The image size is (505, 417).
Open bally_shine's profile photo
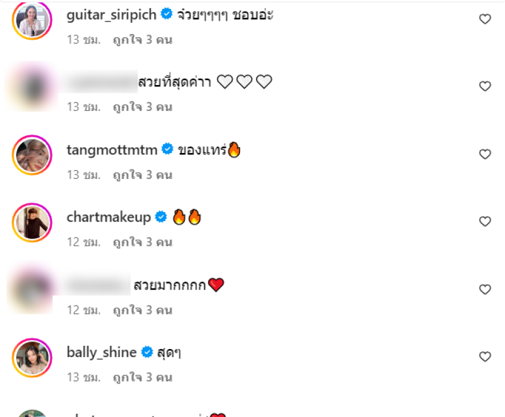tap(32, 358)
